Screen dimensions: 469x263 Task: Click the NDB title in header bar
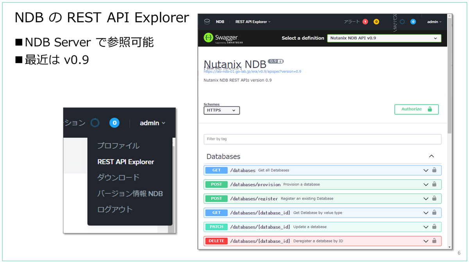[220, 22]
